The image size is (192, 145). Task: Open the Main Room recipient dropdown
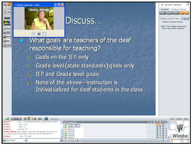point(26,140)
